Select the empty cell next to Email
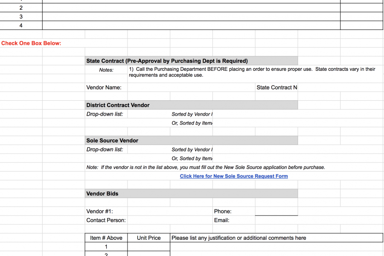The width and height of the screenshot is (384, 256). pos(276,220)
